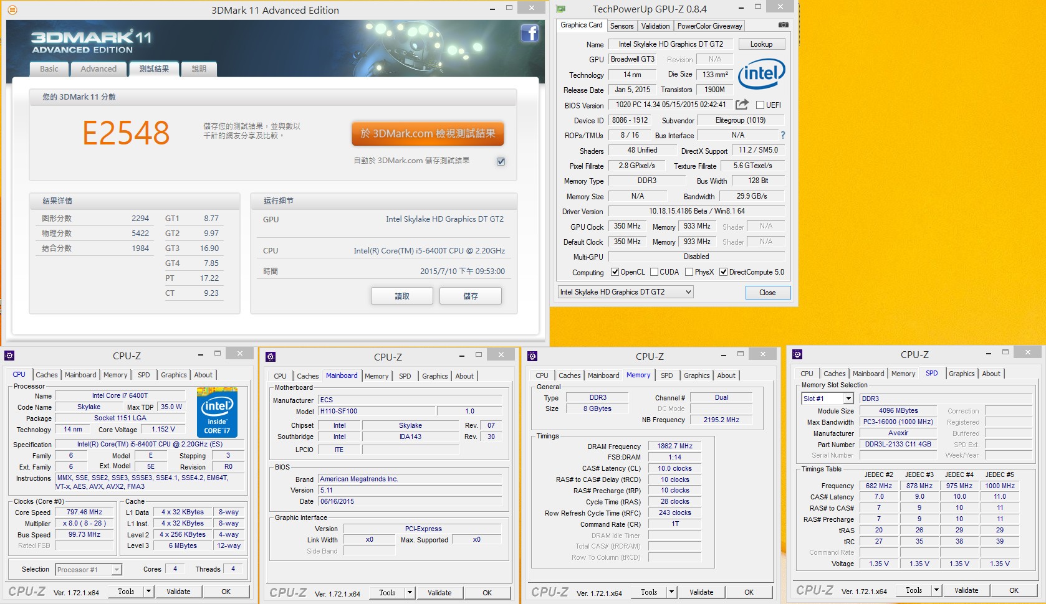Click the E2548 score text
1046x604 pixels.
point(127,133)
